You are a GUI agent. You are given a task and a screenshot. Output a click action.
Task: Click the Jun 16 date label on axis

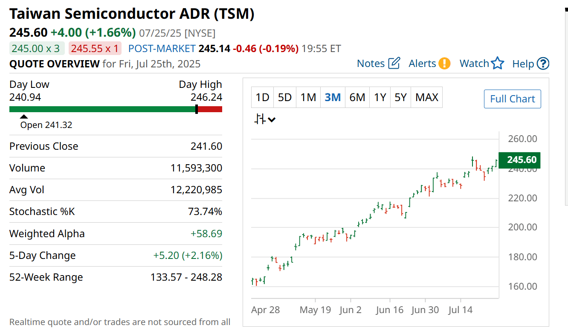(x=389, y=310)
